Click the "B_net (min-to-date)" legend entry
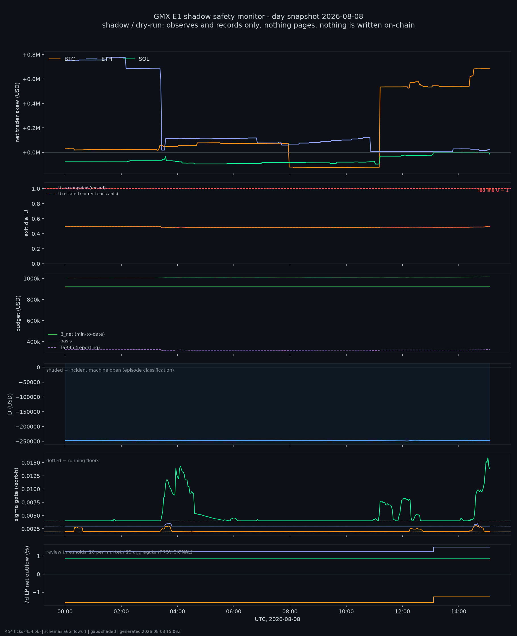 click(x=82, y=334)
